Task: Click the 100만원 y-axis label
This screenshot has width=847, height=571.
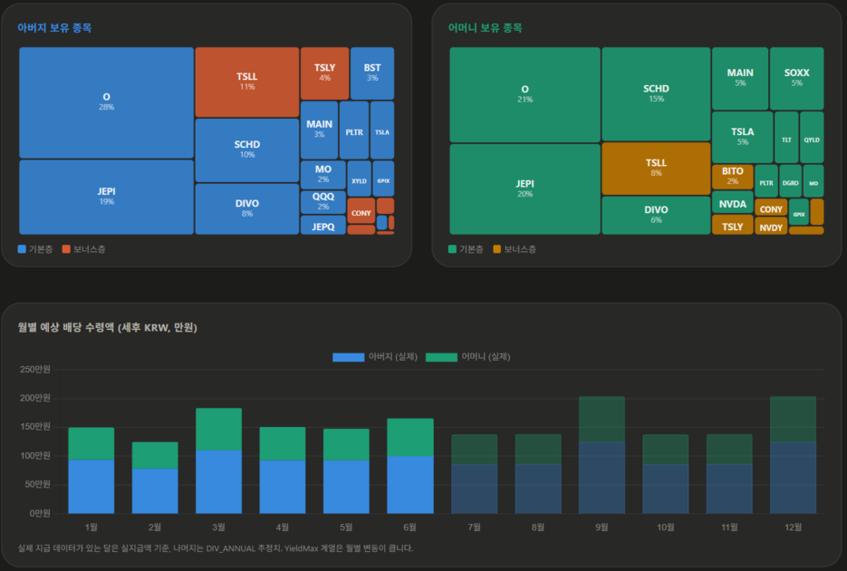Action: tap(35, 455)
